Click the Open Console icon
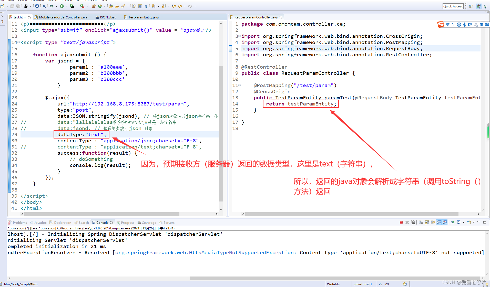Viewport: 490px width, 287px height. tap(469, 222)
